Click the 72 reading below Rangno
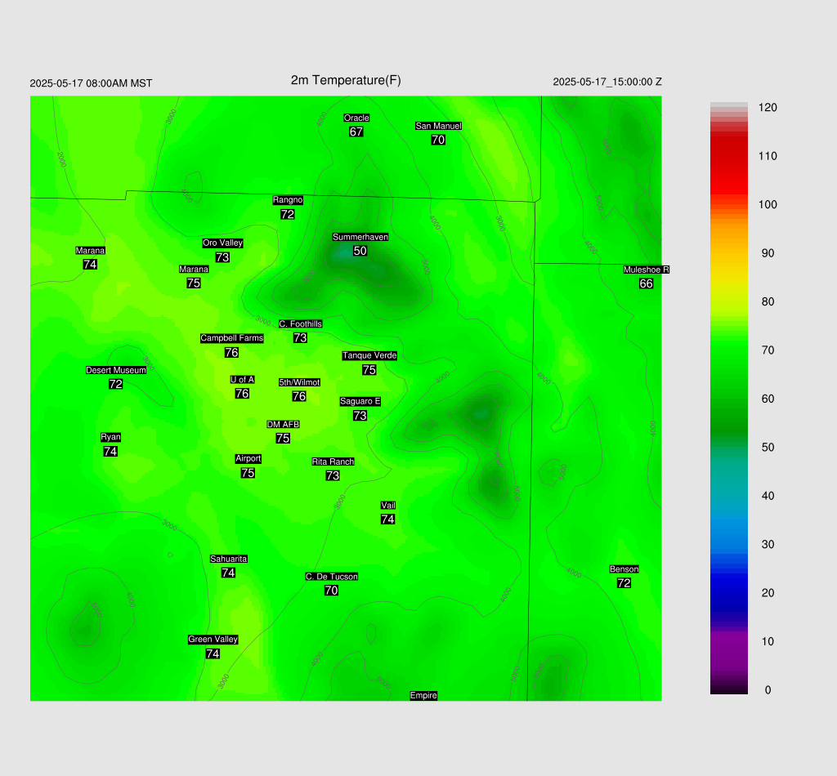The height and width of the screenshot is (776, 837). (287, 214)
